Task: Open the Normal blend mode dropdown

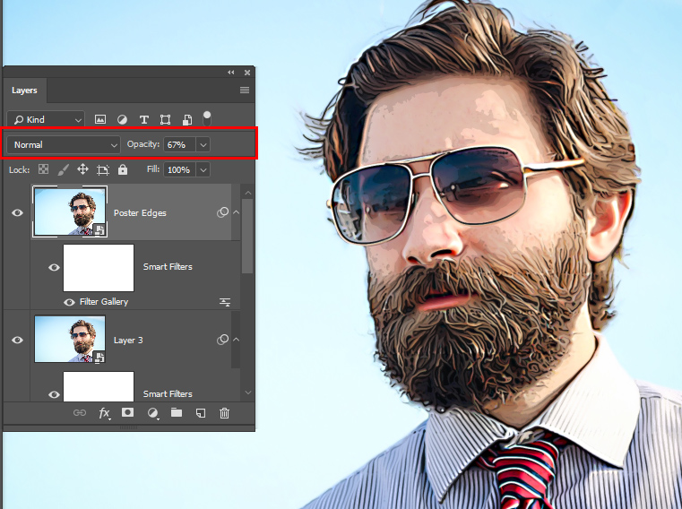Action: click(x=64, y=145)
